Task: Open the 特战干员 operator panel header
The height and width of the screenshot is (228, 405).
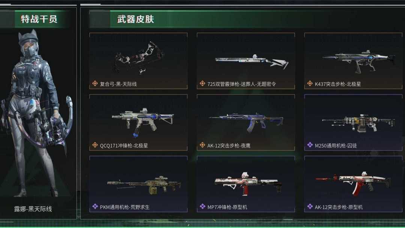Action: 39,19
